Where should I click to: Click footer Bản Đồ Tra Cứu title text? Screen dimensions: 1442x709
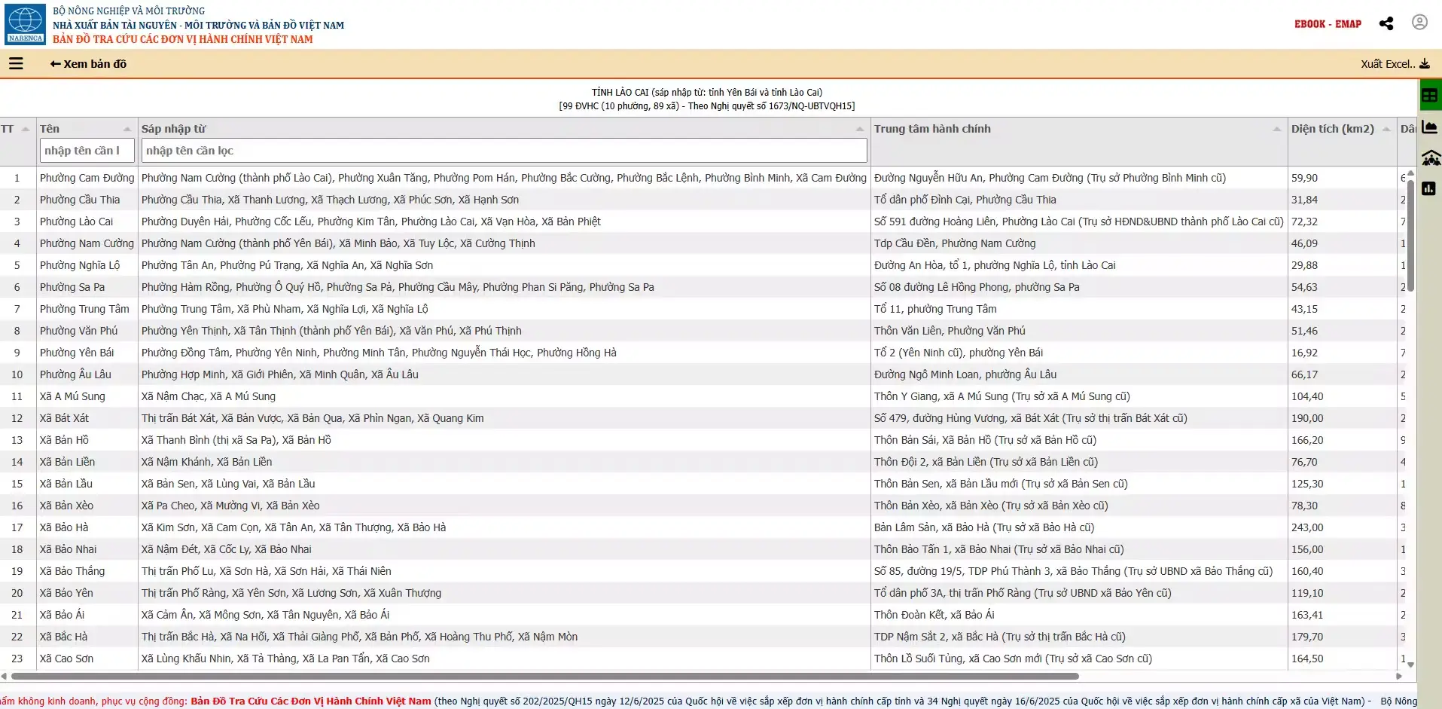pyautogui.click(x=311, y=701)
